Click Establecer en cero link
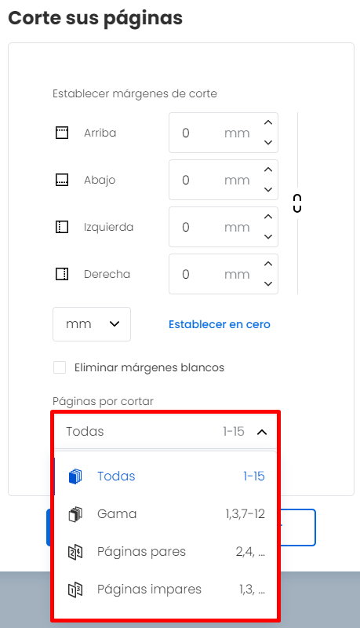This screenshot has height=628, width=360. (x=220, y=324)
